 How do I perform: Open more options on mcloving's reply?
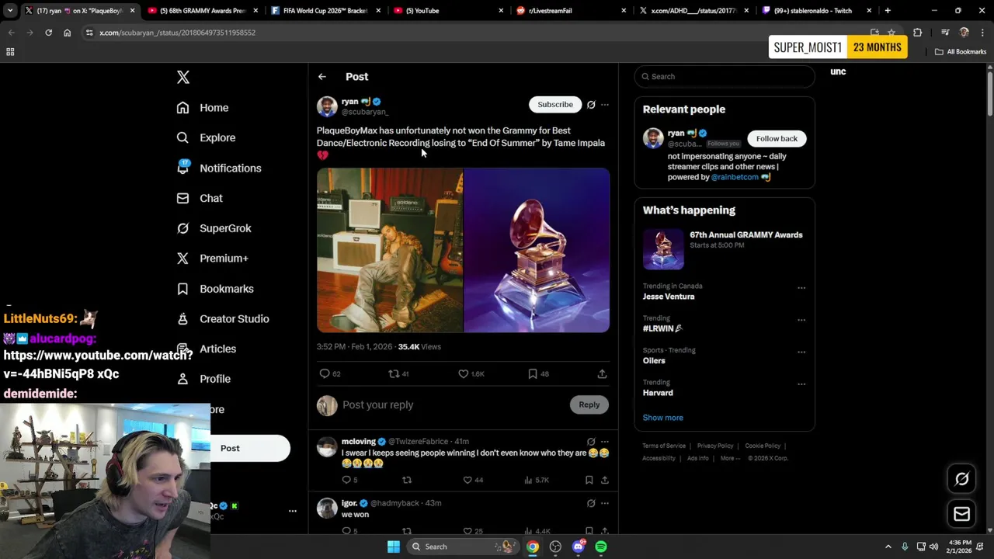pos(605,442)
